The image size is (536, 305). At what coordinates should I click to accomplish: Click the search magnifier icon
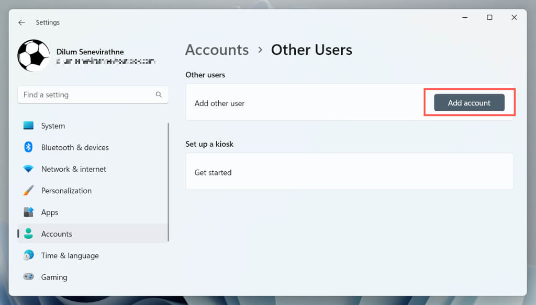159,95
